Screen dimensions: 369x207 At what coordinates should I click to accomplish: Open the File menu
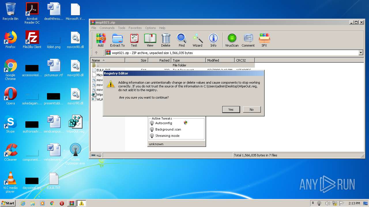pyautogui.click(x=94, y=28)
